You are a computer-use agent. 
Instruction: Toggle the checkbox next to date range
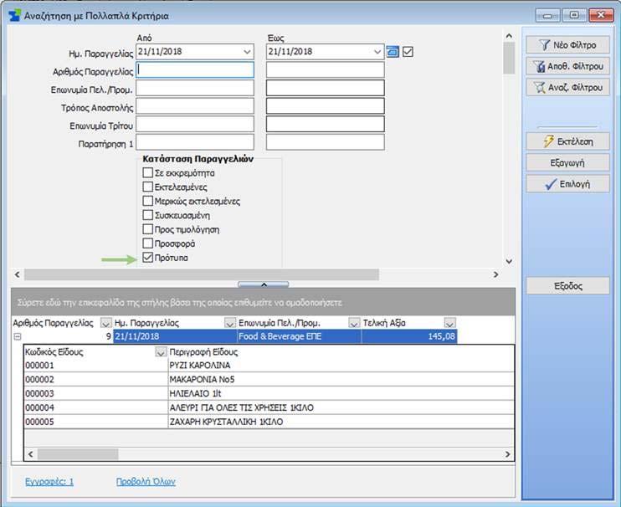408,52
